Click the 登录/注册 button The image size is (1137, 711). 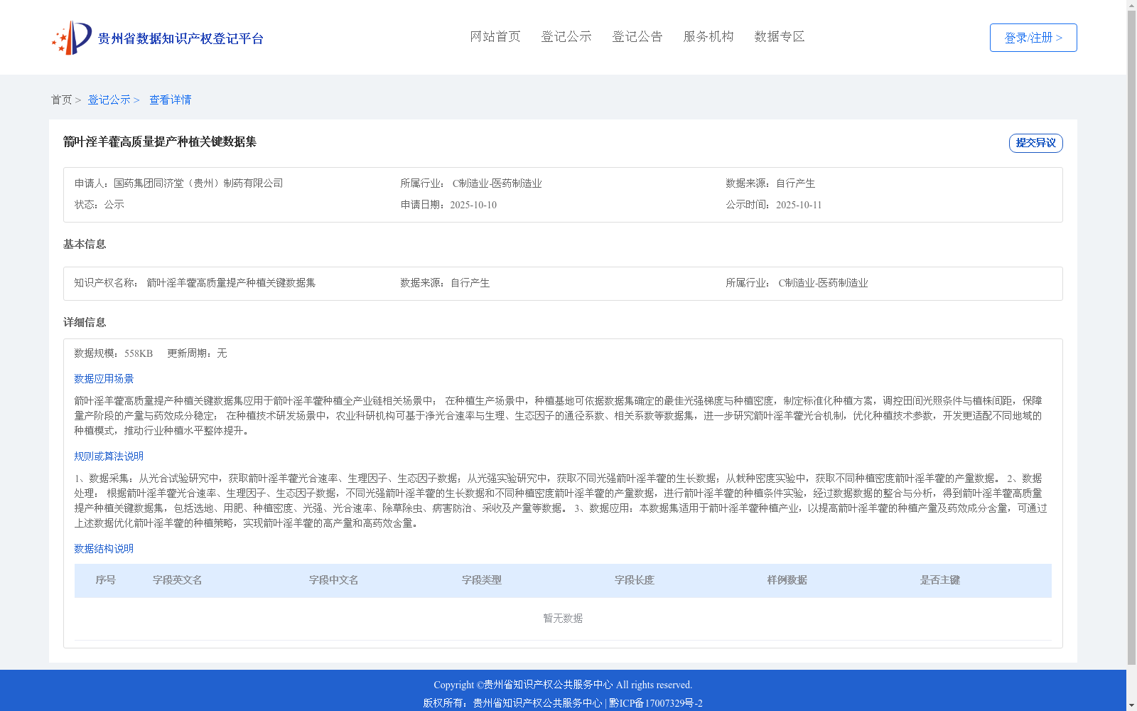(x=1033, y=38)
